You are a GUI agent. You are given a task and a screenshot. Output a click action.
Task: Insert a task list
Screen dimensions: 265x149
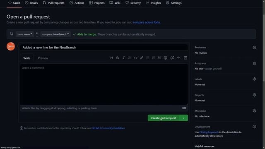tap(159, 58)
